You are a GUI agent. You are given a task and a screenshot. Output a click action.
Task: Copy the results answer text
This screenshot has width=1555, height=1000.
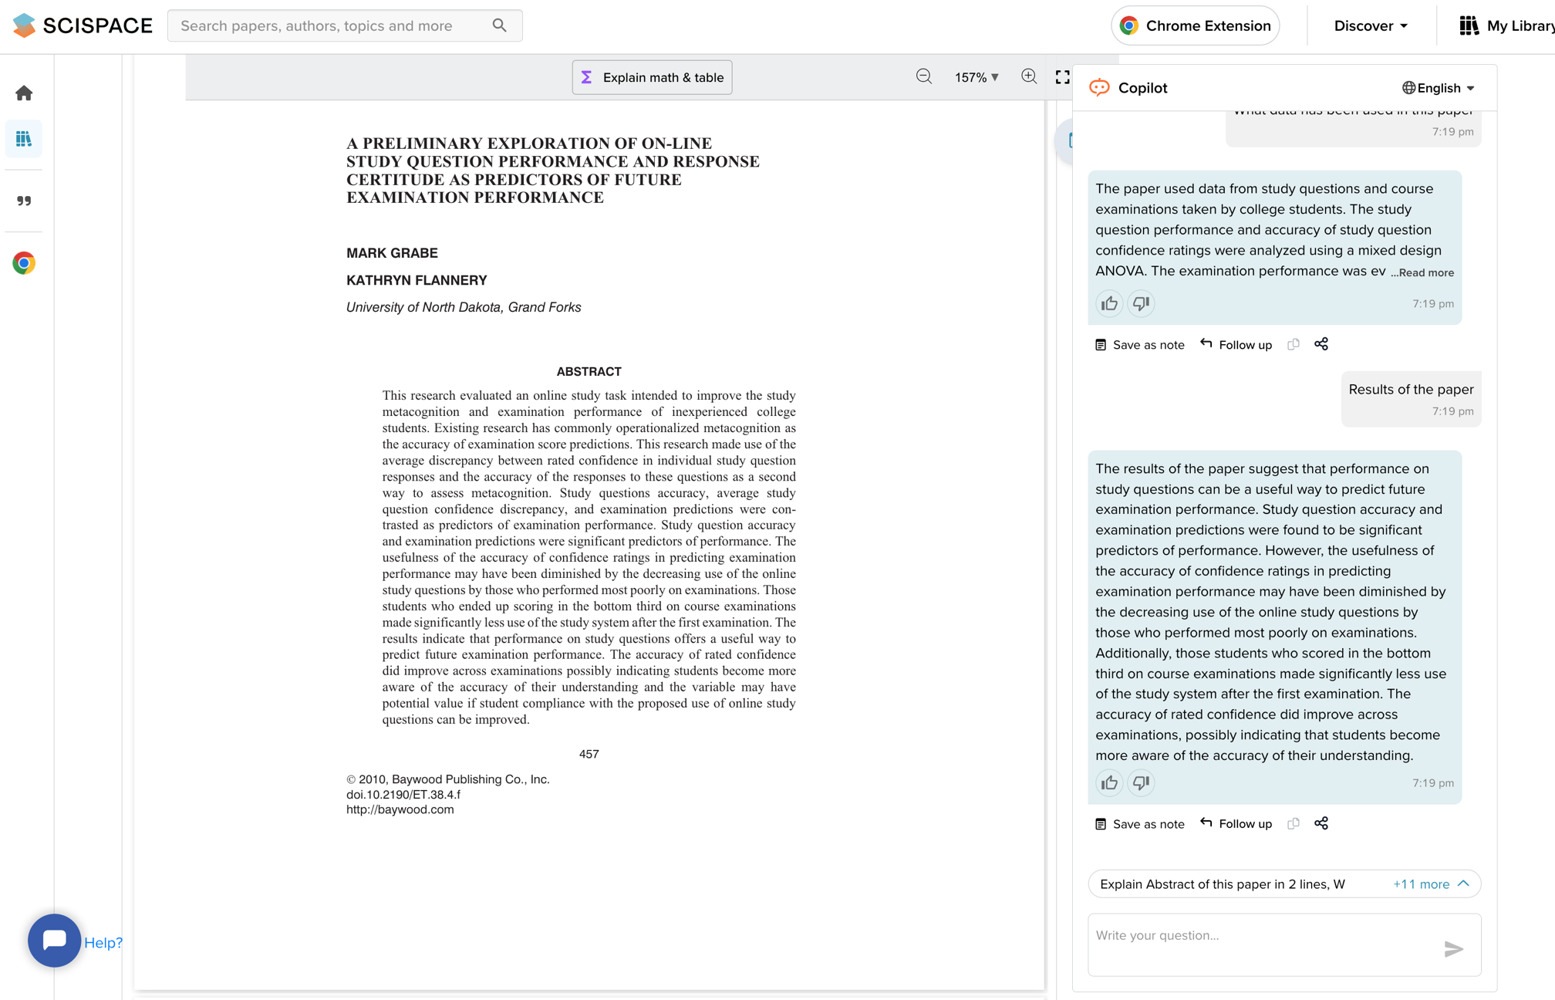[1294, 823]
